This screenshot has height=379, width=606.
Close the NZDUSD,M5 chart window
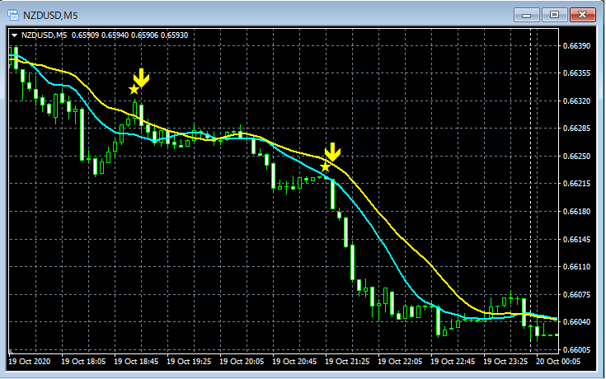[x=582, y=15]
